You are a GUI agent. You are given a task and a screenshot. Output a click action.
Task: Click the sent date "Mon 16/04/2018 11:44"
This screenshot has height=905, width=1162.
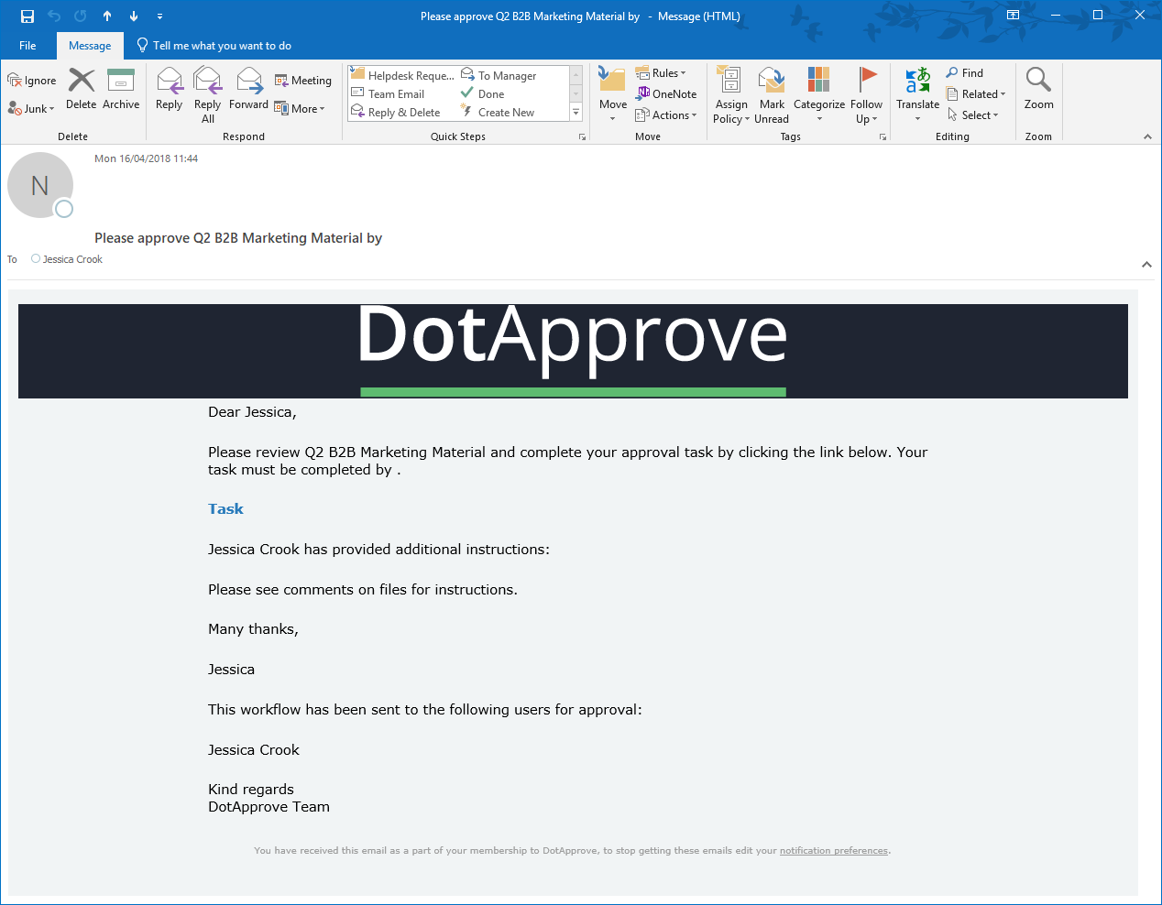click(146, 158)
